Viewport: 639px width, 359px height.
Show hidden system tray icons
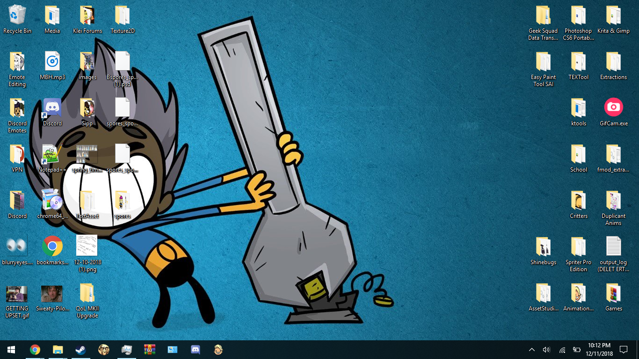[532, 350]
